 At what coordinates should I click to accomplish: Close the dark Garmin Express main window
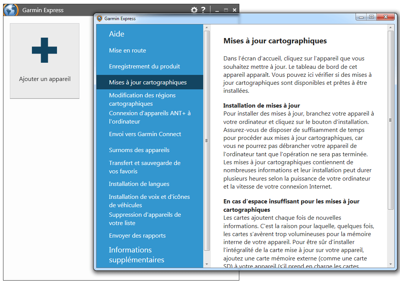[x=234, y=10]
